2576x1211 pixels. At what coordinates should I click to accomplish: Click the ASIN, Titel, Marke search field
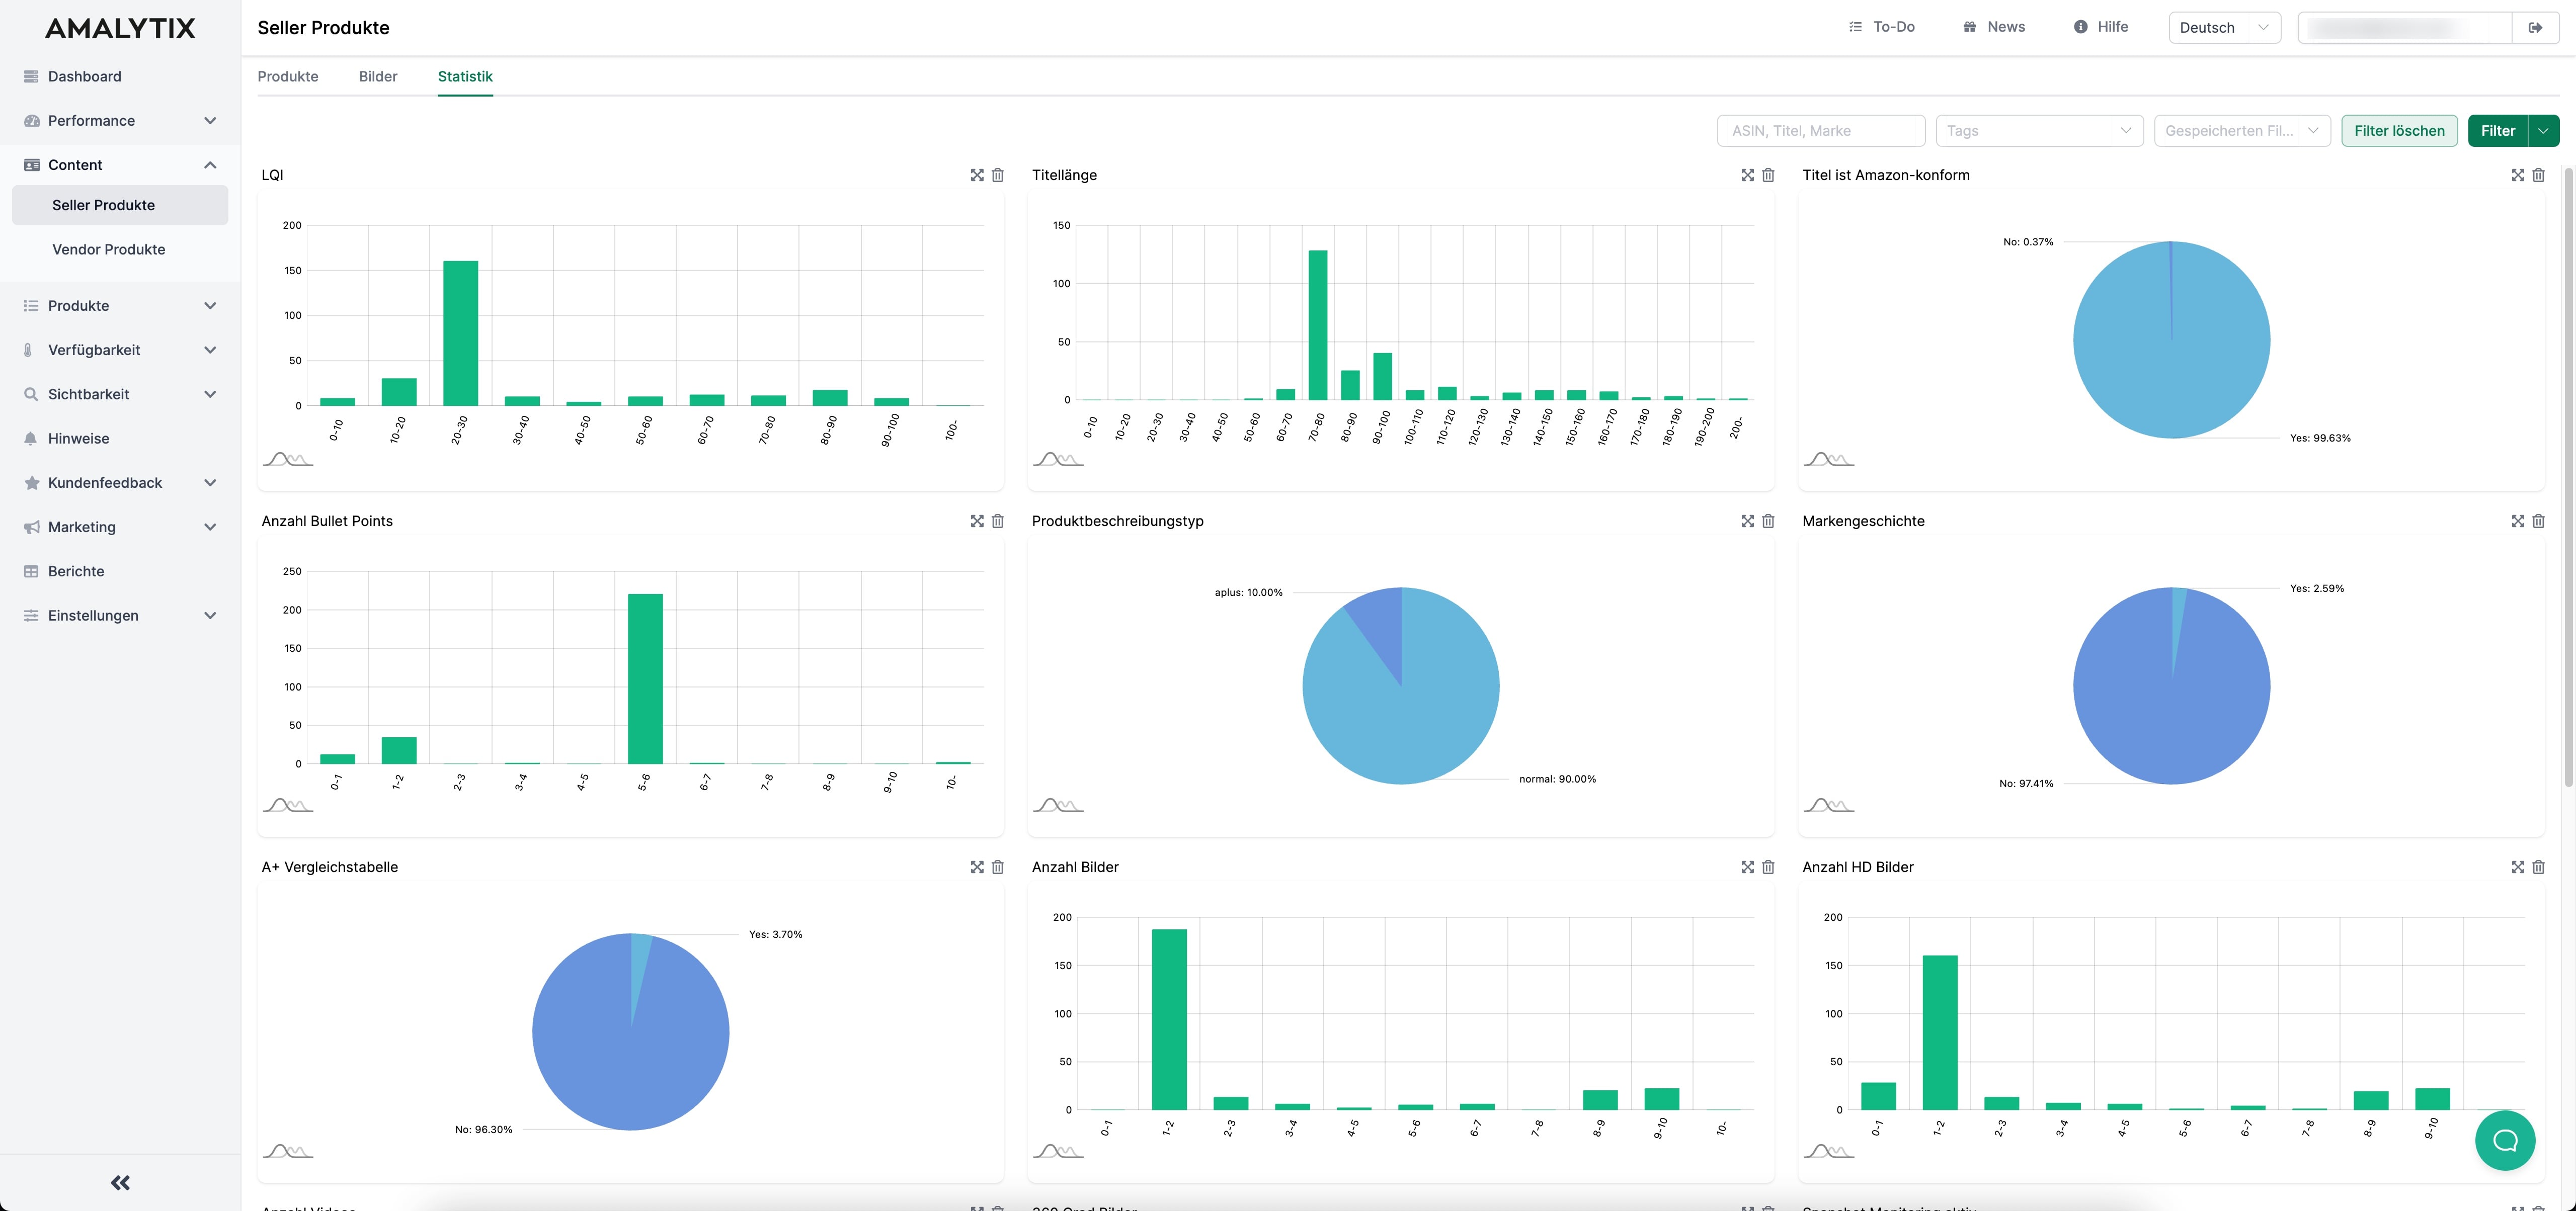click(1821, 131)
